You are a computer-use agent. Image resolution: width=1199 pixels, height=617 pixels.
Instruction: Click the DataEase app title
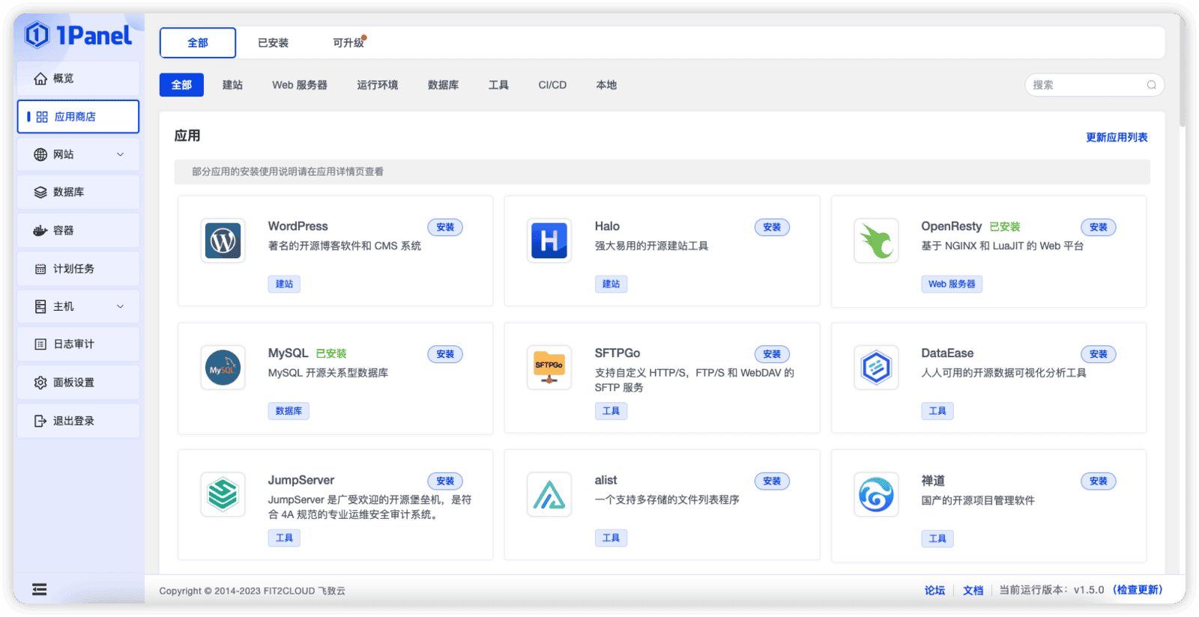(x=947, y=353)
